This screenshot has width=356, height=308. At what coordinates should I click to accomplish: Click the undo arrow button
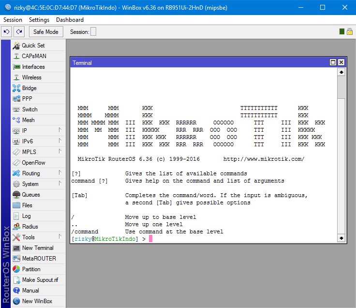6,32
